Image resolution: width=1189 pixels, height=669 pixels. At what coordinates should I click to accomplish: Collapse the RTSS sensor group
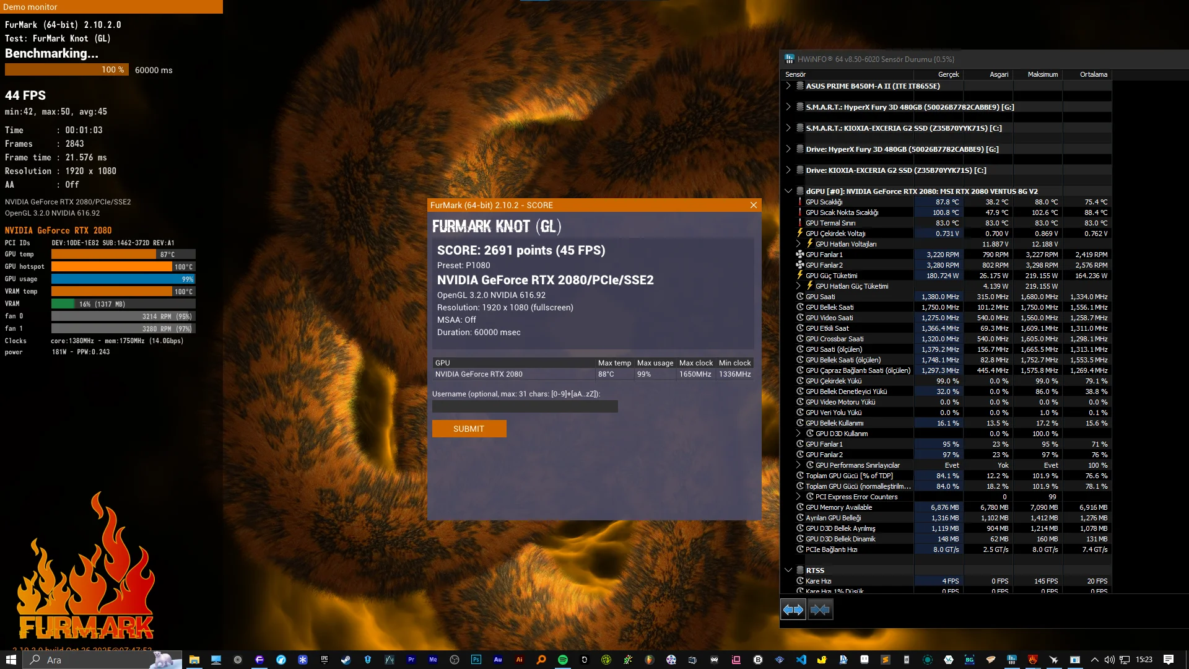point(788,571)
